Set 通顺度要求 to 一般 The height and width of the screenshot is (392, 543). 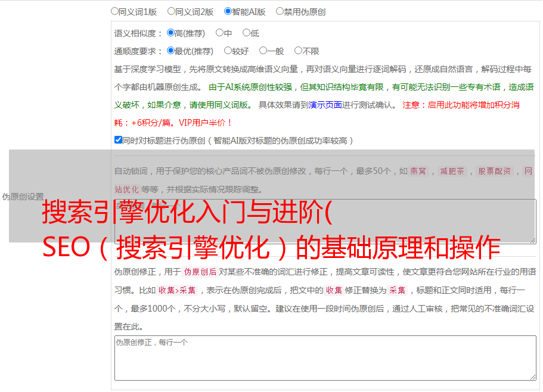(x=263, y=51)
